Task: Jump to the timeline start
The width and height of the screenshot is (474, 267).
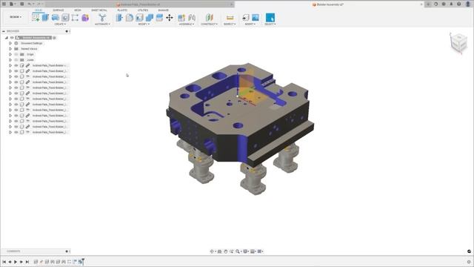Action: (4, 262)
